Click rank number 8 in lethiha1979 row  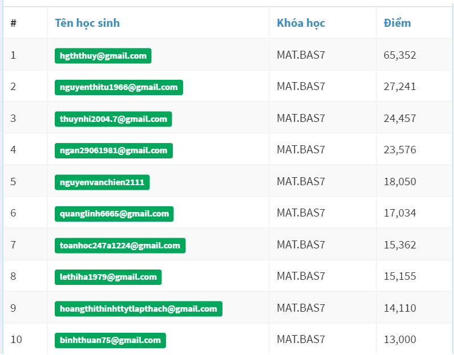[x=13, y=276]
